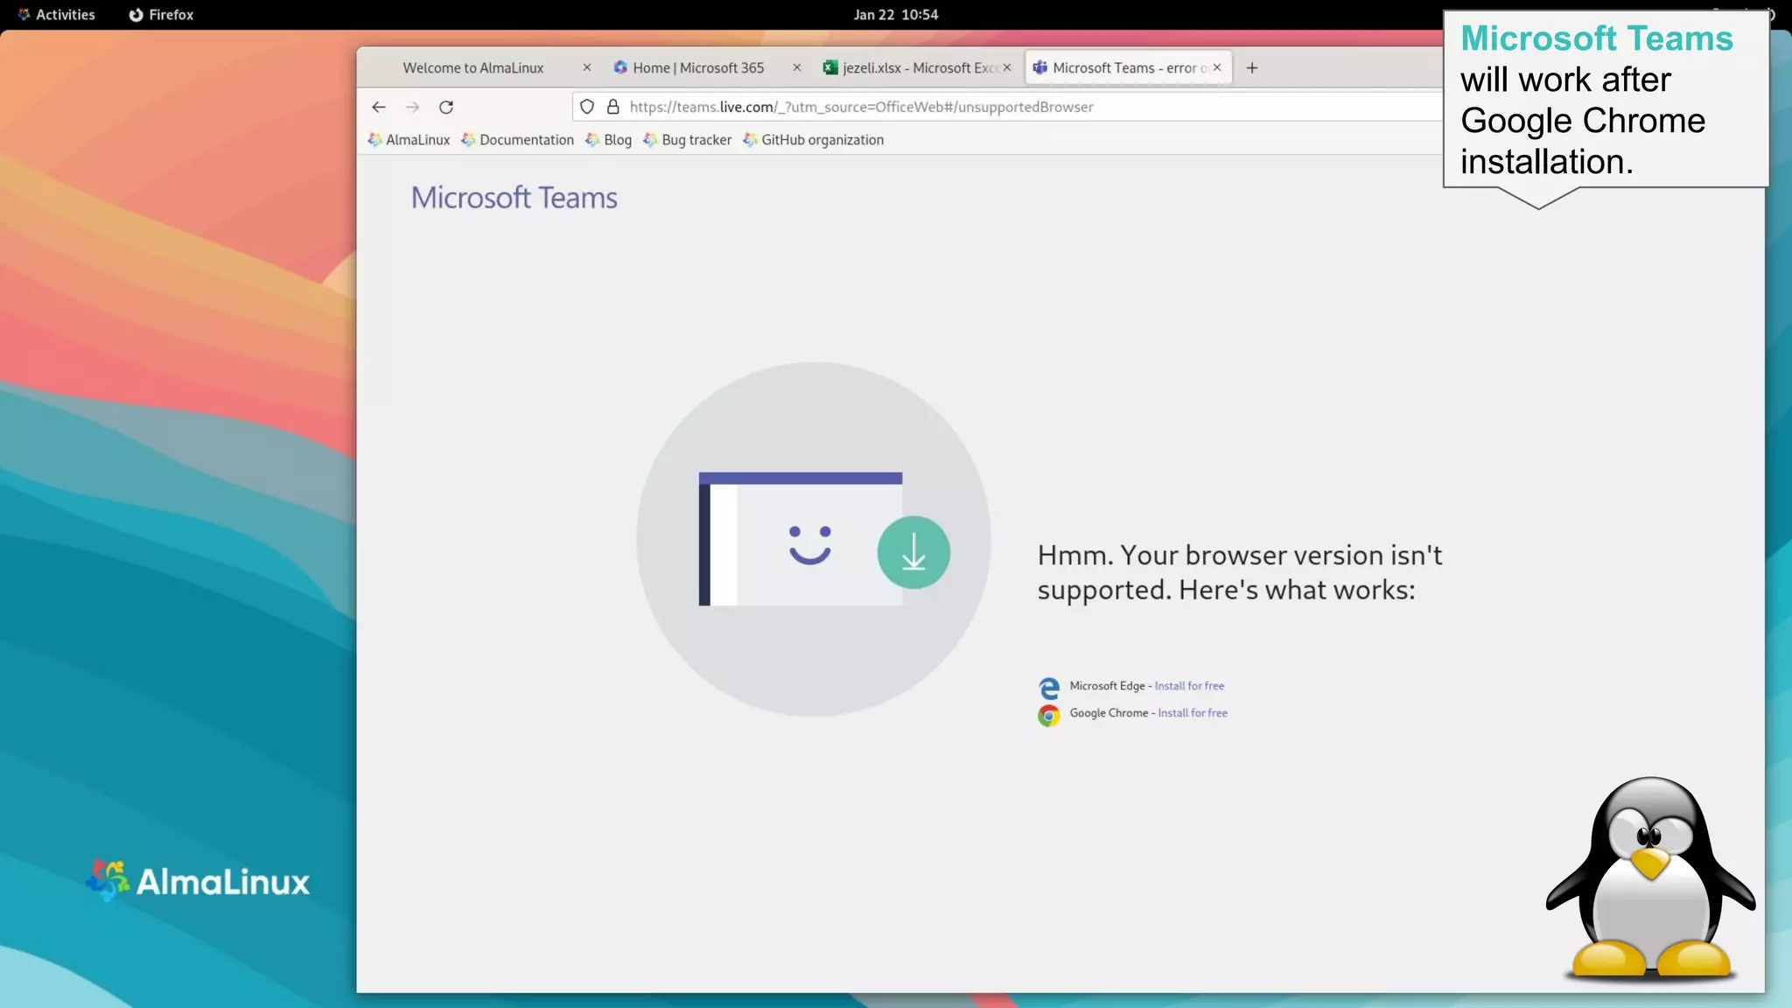Reload the Teams page
Screen dimensions: 1792x1008
446,107
